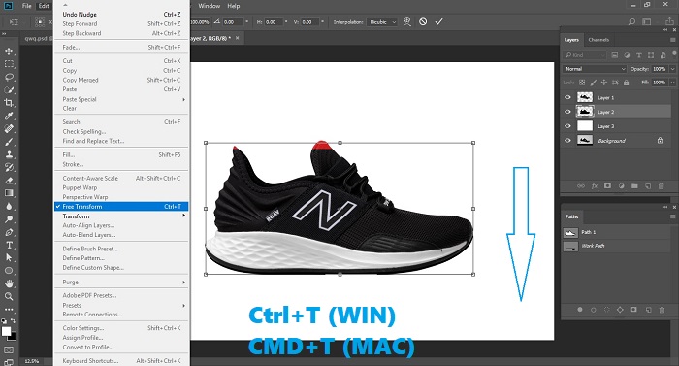Hide the Background layer eye icon

pyautogui.click(x=567, y=141)
